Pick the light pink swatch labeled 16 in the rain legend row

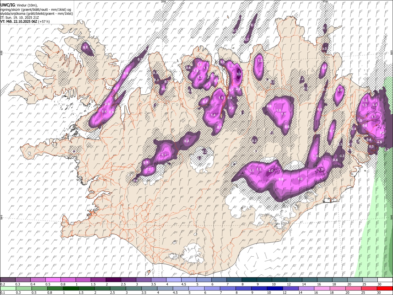[322, 288]
